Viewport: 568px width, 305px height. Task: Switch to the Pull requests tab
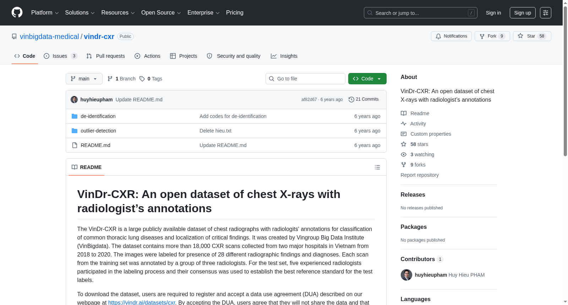click(x=106, y=56)
